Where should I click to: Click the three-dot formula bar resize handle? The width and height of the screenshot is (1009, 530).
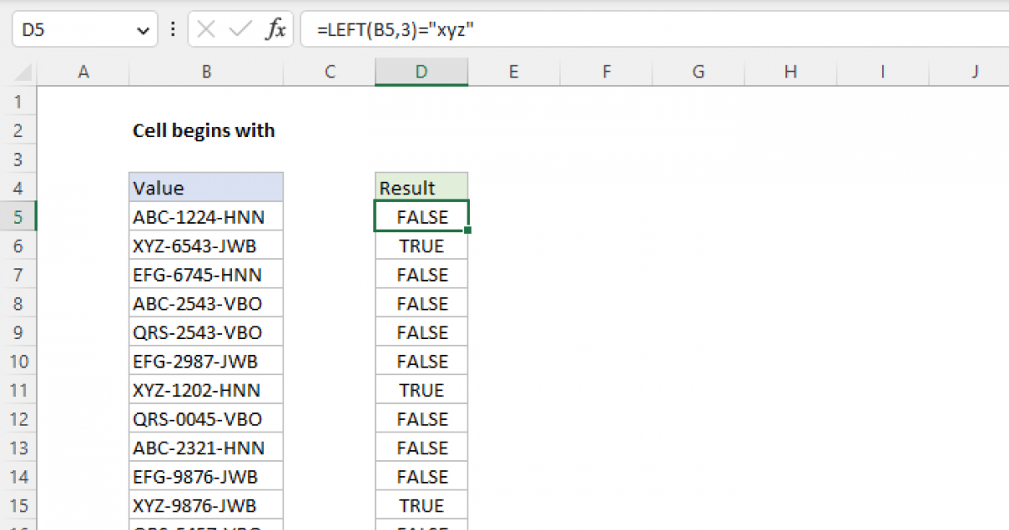[173, 30]
